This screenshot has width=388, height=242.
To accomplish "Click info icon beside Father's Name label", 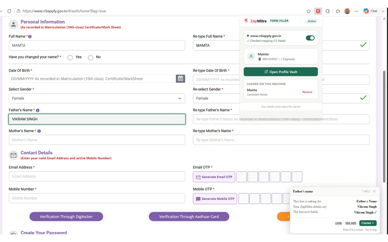I will point(38,110).
